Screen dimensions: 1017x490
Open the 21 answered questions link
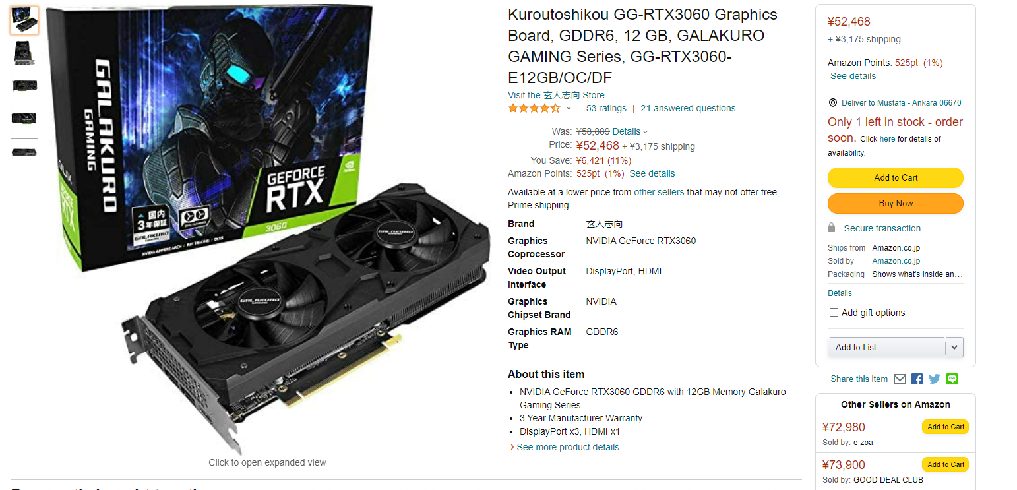pos(688,108)
